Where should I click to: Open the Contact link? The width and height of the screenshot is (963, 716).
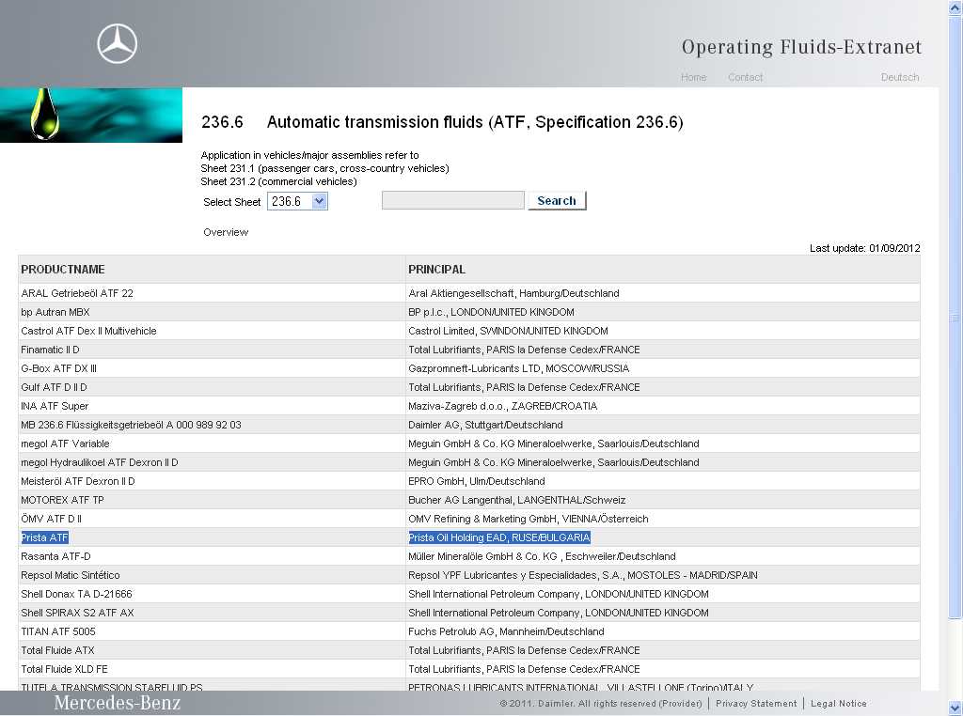coord(745,77)
